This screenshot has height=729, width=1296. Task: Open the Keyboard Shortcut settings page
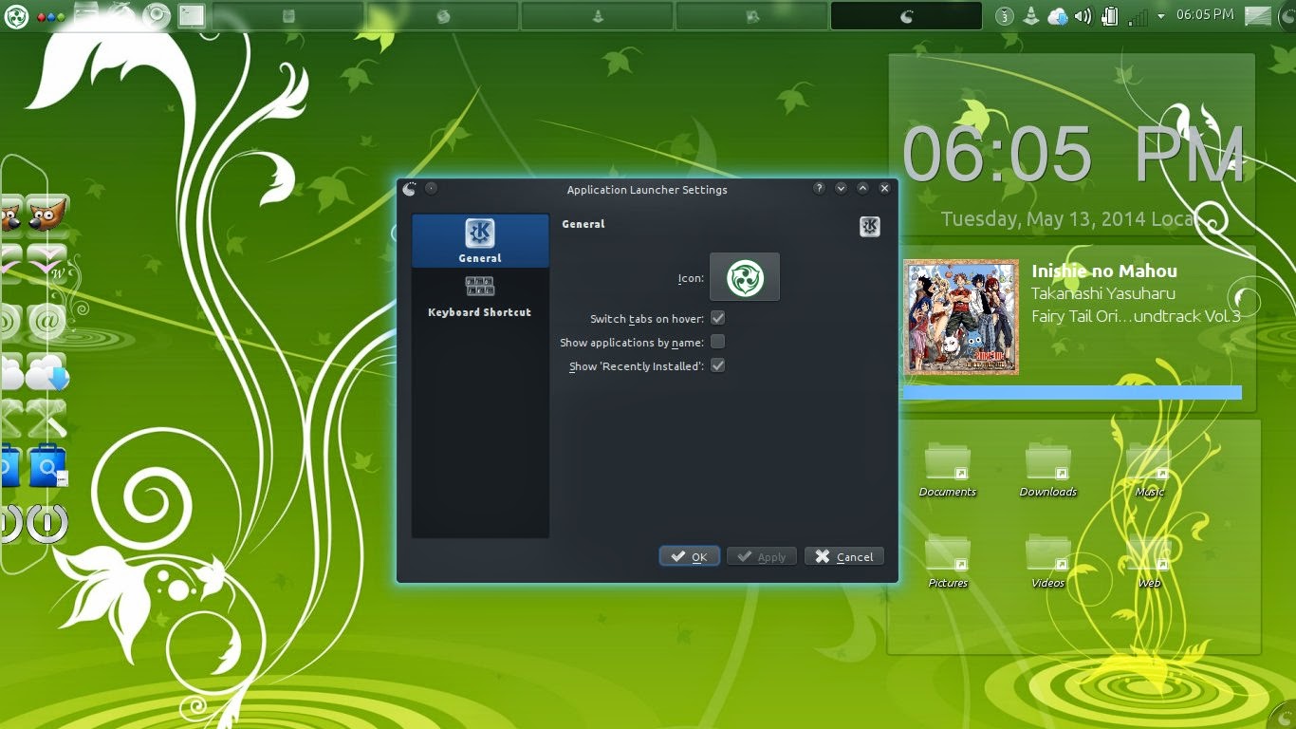(x=480, y=296)
